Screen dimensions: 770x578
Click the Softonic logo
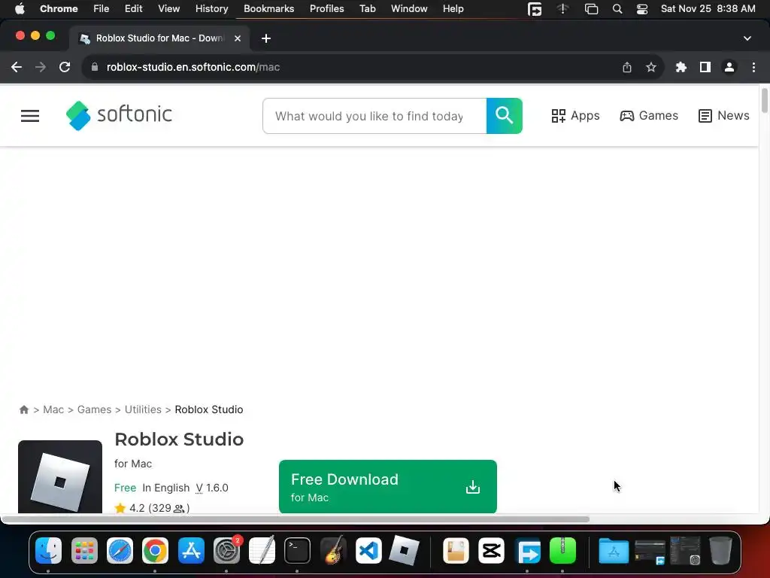119,115
